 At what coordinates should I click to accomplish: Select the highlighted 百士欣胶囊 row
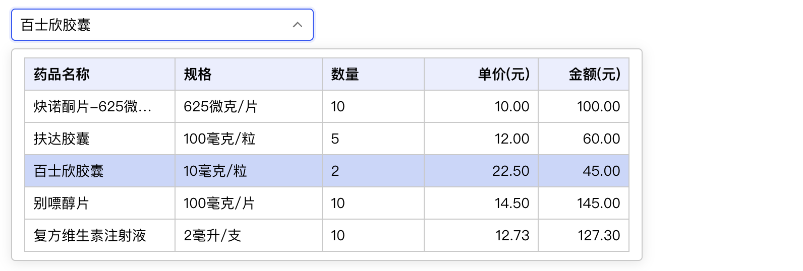tap(327, 171)
